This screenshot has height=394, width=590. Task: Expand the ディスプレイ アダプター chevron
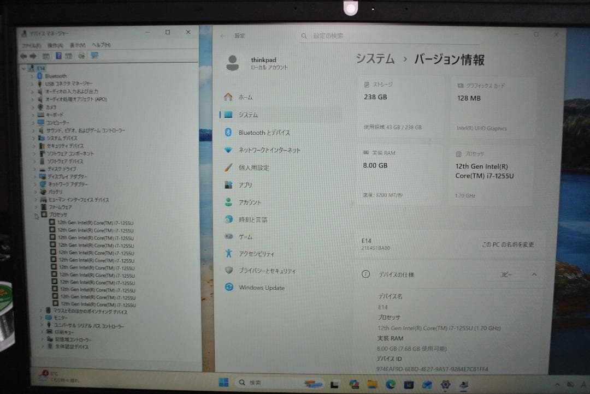tap(35, 177)
